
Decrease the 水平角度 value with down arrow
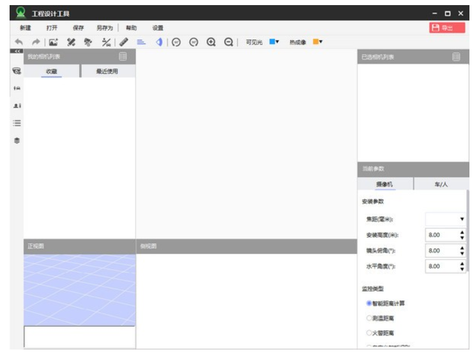coord(462,269)
